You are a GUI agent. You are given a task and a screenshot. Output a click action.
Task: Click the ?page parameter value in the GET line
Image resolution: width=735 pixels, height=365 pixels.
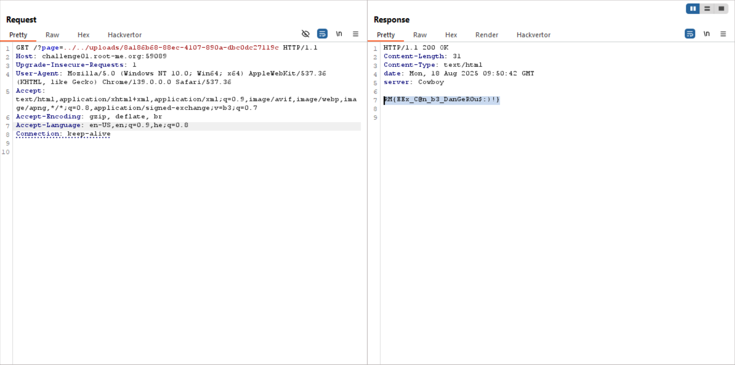(x=171, y=48)
